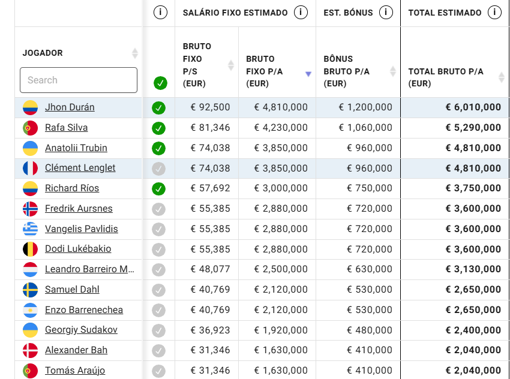Image resolution: width=510 pixels, height=379 pixels.
Task: Select the green verified checkmark in header row
Action: [160, 83]
